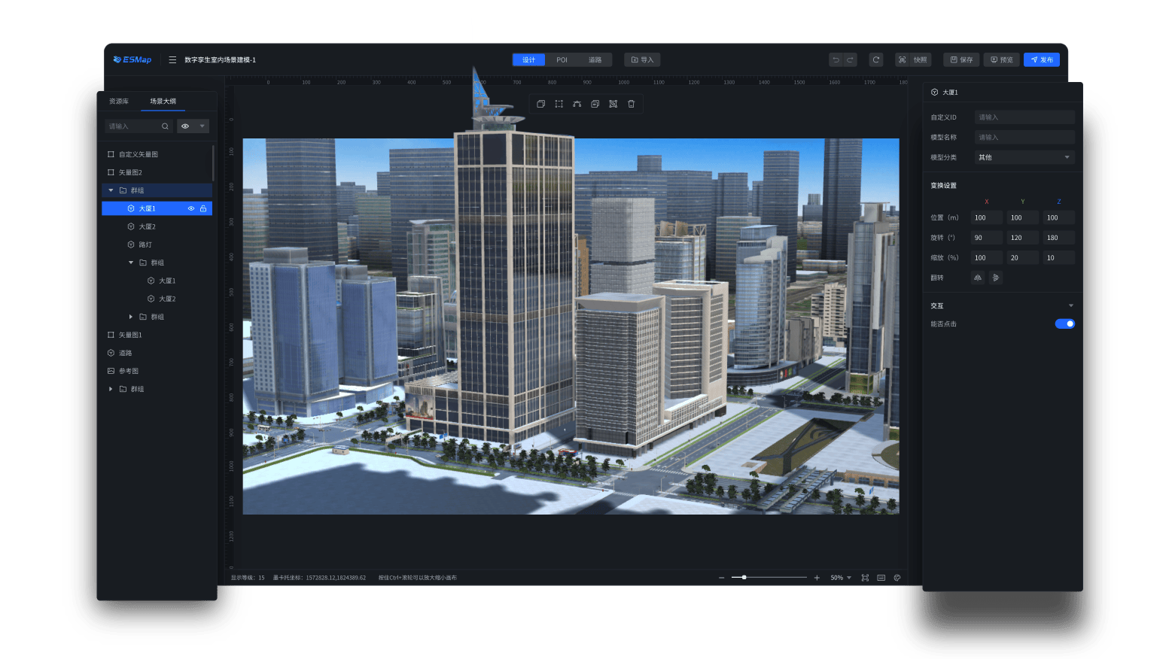1172x659 pixels.
Task: Toggle the lock icon on 大厦1 row
Action: (x=203, y=208)
